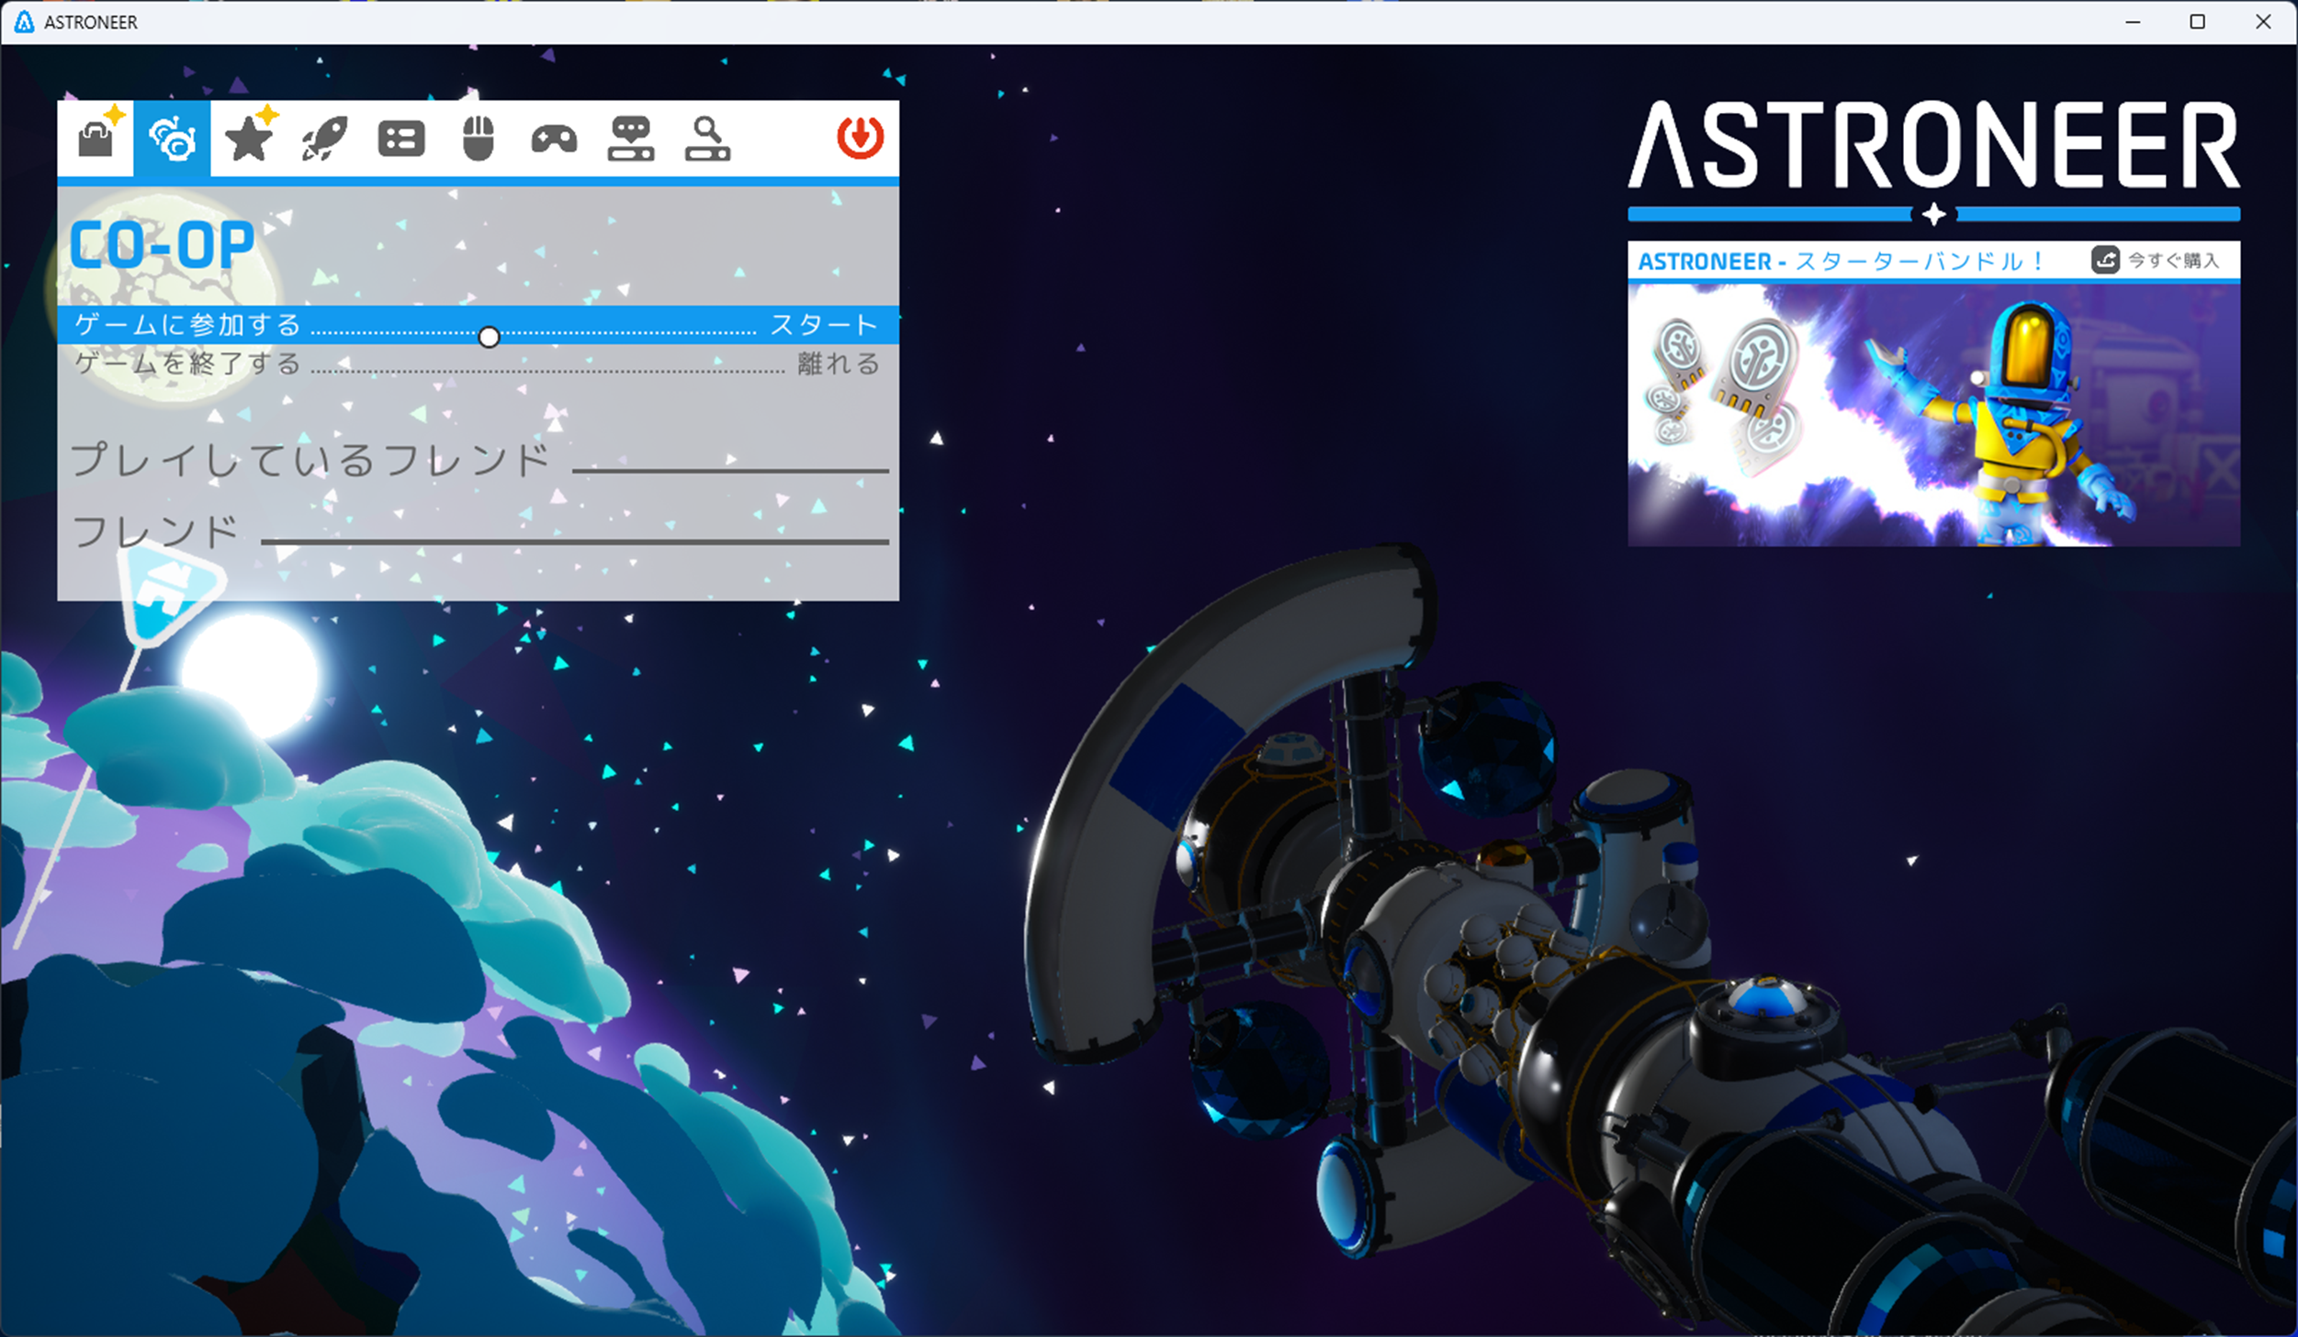Select the co-op astronauts tab icon
Image resolution: width=2298 pixels, height=1337 pixels.
[172, 139]
